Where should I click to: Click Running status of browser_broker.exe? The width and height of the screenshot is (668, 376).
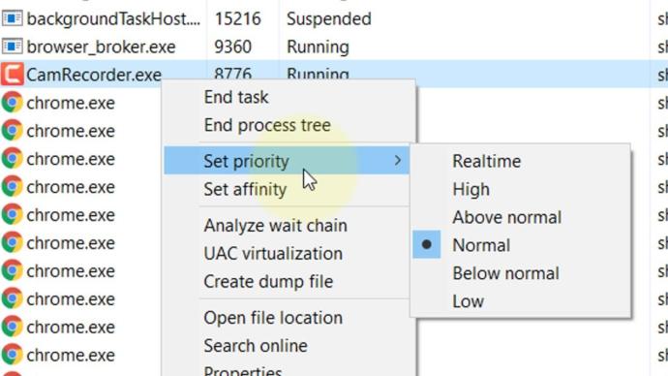[318, 47]
